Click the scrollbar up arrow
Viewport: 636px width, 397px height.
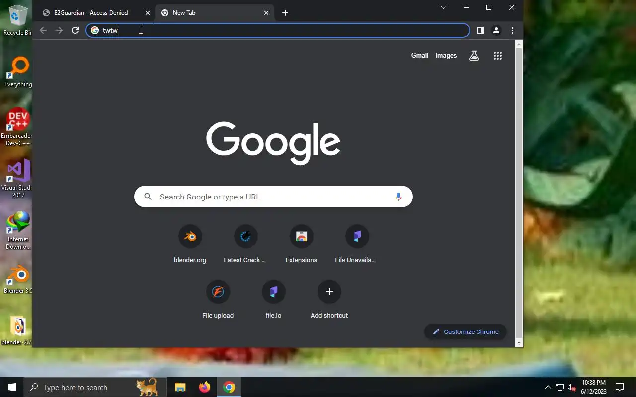(x=519, y=44)
